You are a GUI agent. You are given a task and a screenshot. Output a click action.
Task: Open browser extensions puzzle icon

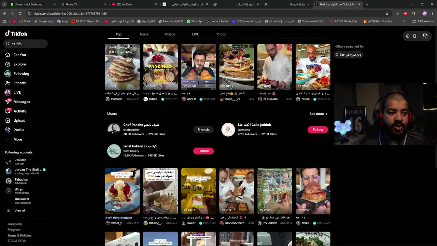click(x=413, y=13)
